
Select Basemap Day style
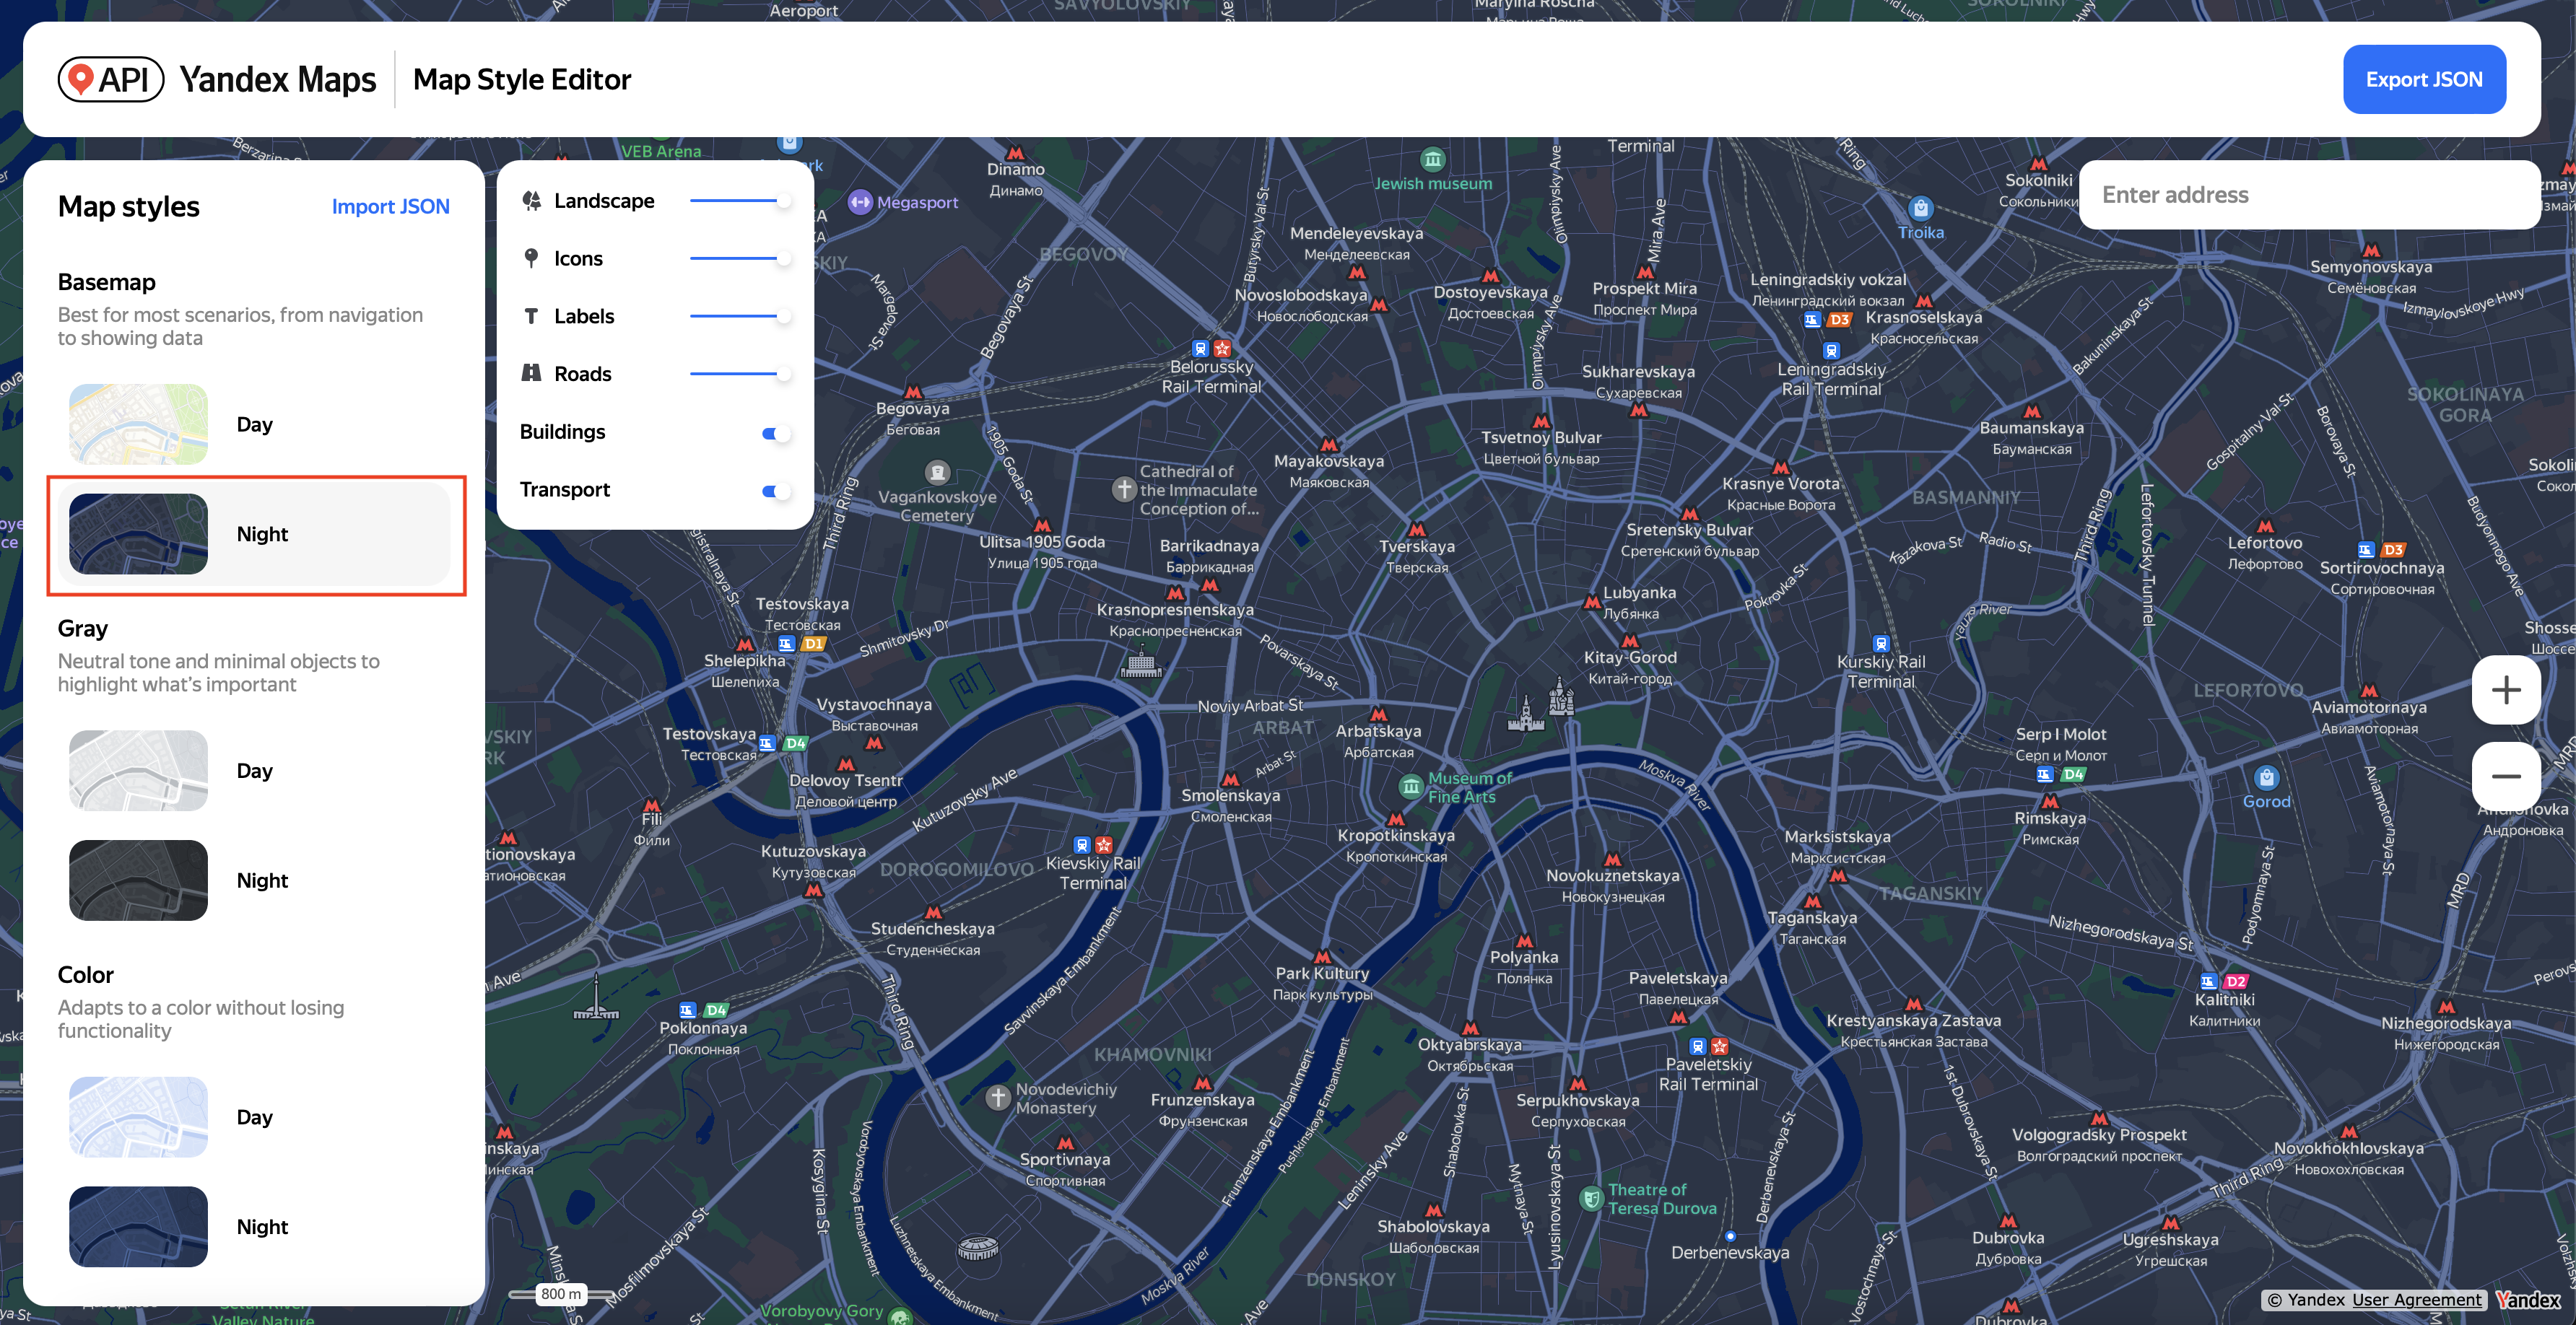254,424
